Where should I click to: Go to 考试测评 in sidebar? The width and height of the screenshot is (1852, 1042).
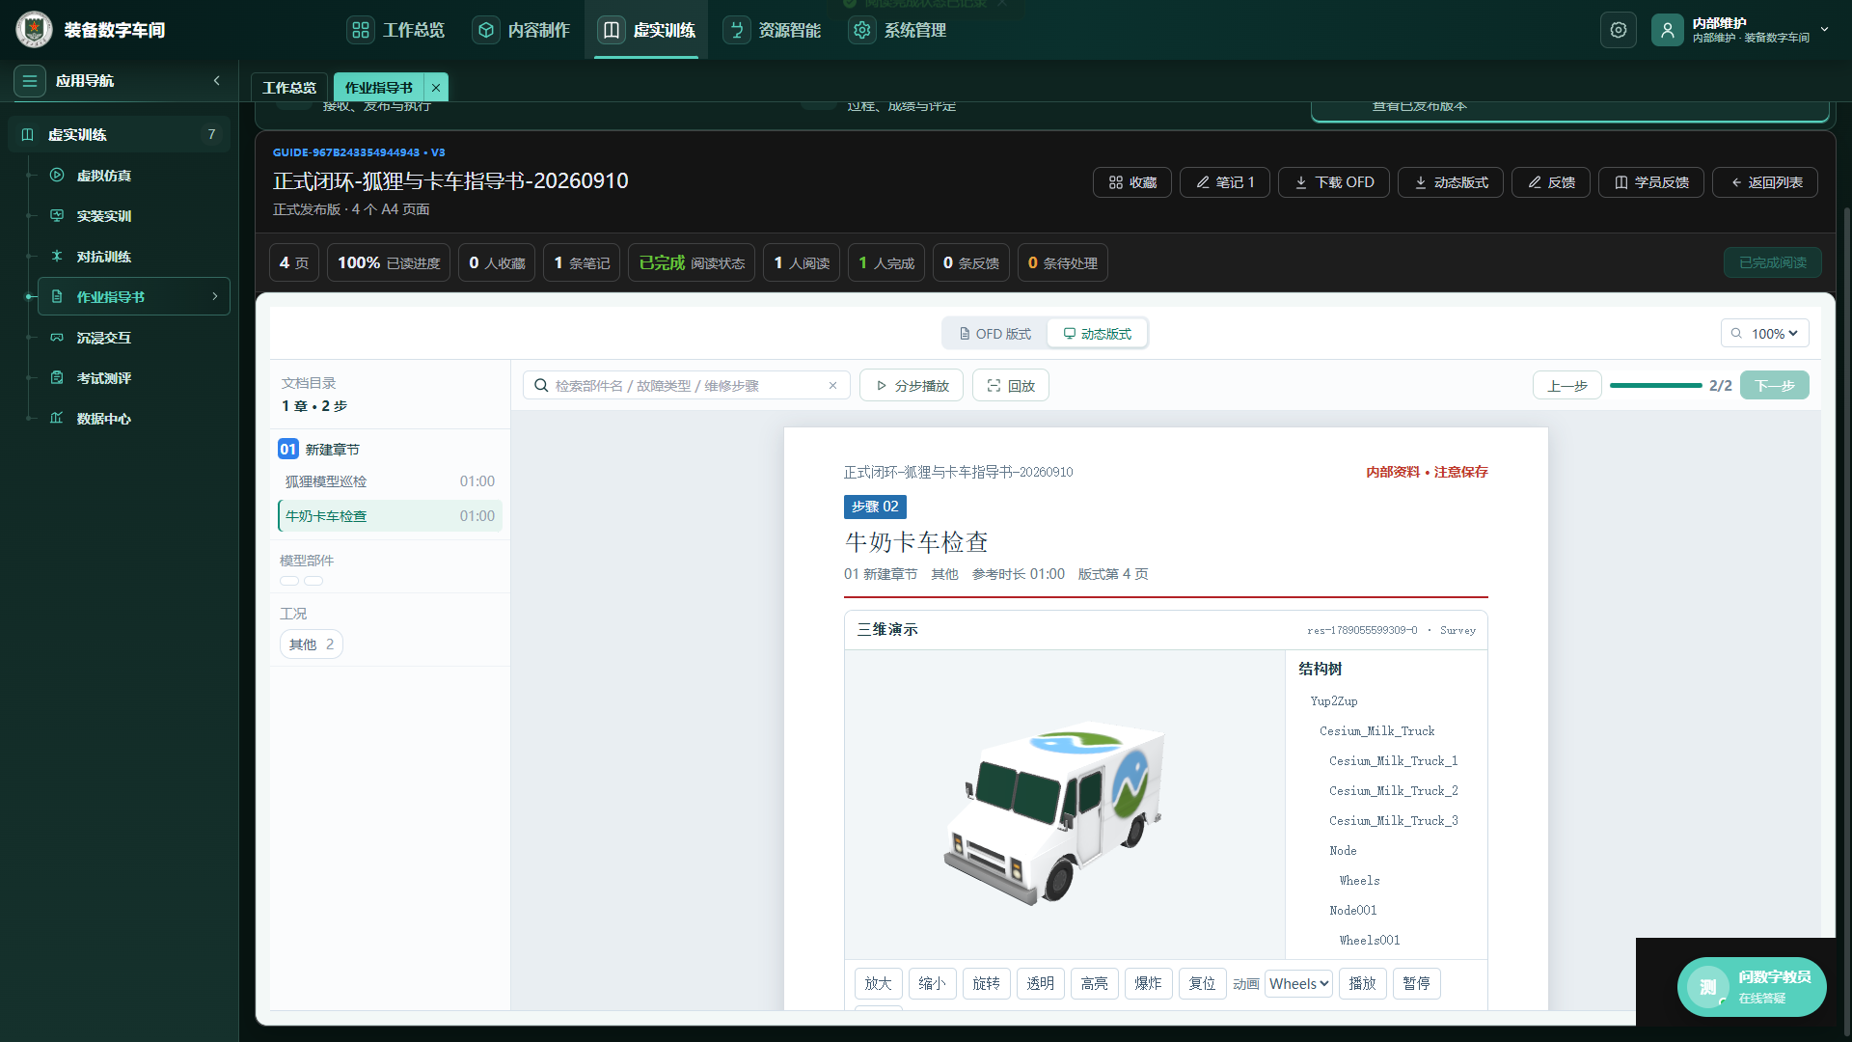(x=104, y=378)
